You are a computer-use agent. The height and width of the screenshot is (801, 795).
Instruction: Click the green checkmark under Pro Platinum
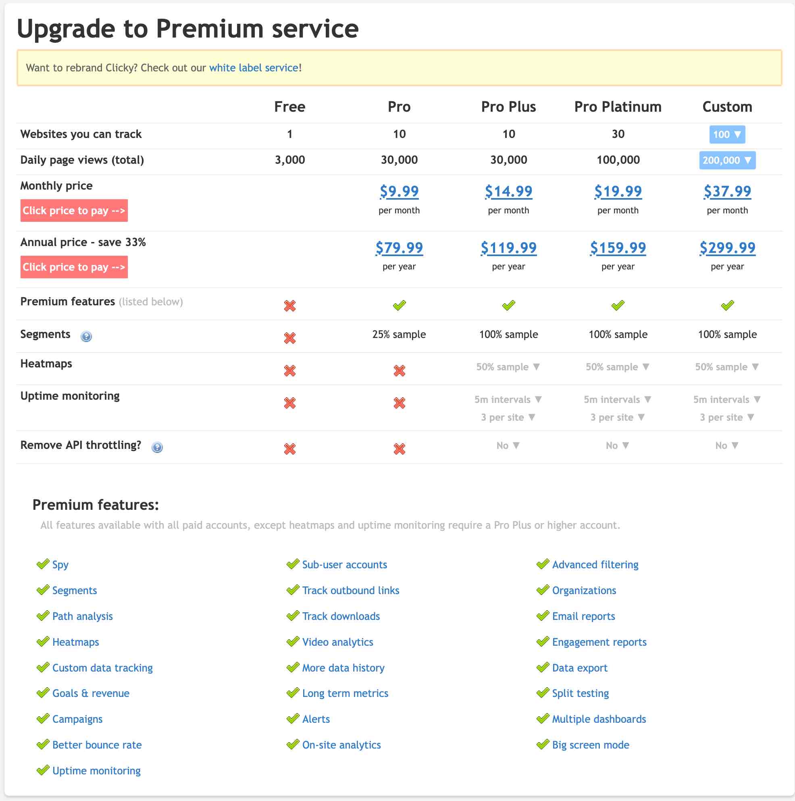[618, 306]
